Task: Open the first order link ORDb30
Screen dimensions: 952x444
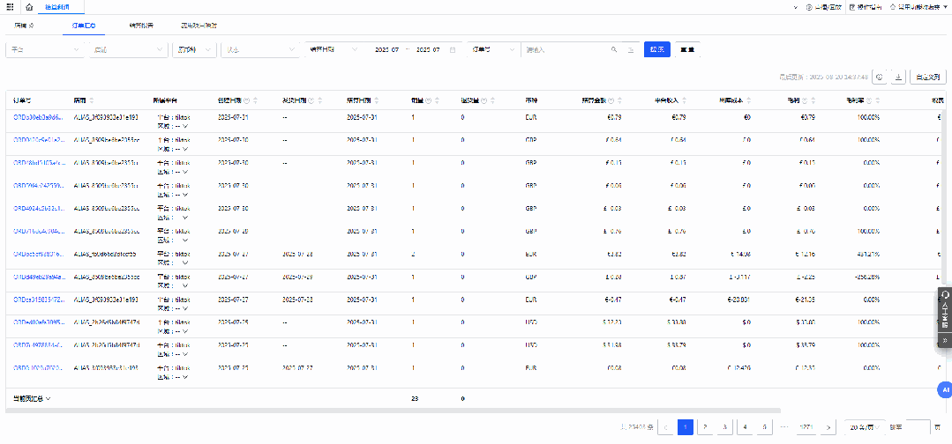Action: 37,117
